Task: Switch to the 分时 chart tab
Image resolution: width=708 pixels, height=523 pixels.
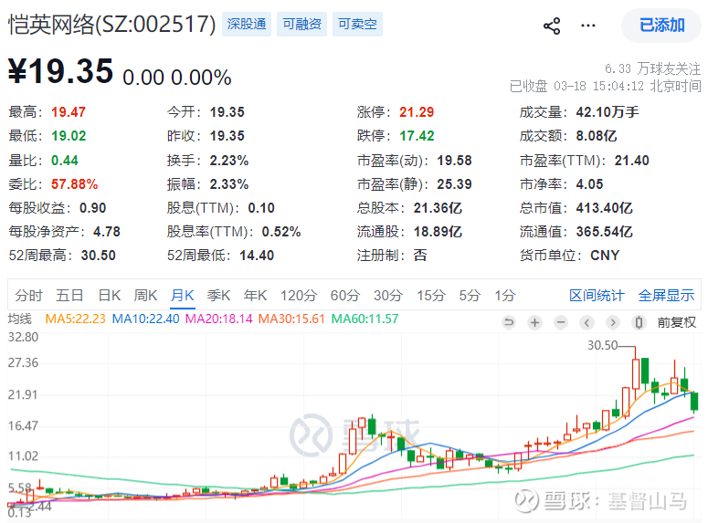Action: point(29,296)
